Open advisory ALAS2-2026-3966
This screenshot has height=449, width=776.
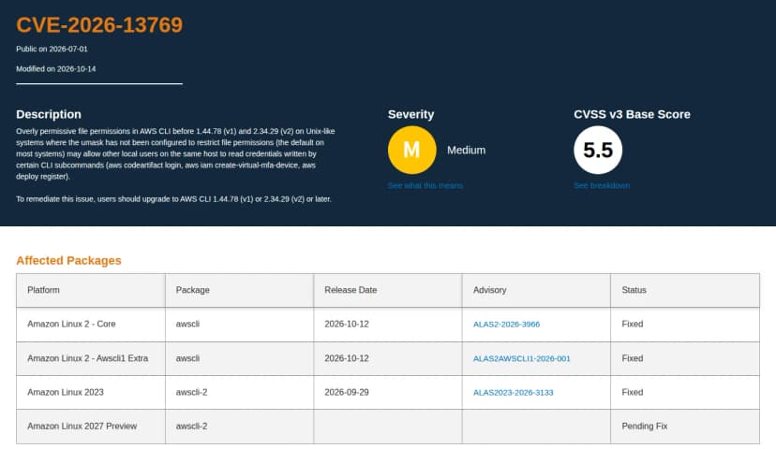click(x=506, y=325)
